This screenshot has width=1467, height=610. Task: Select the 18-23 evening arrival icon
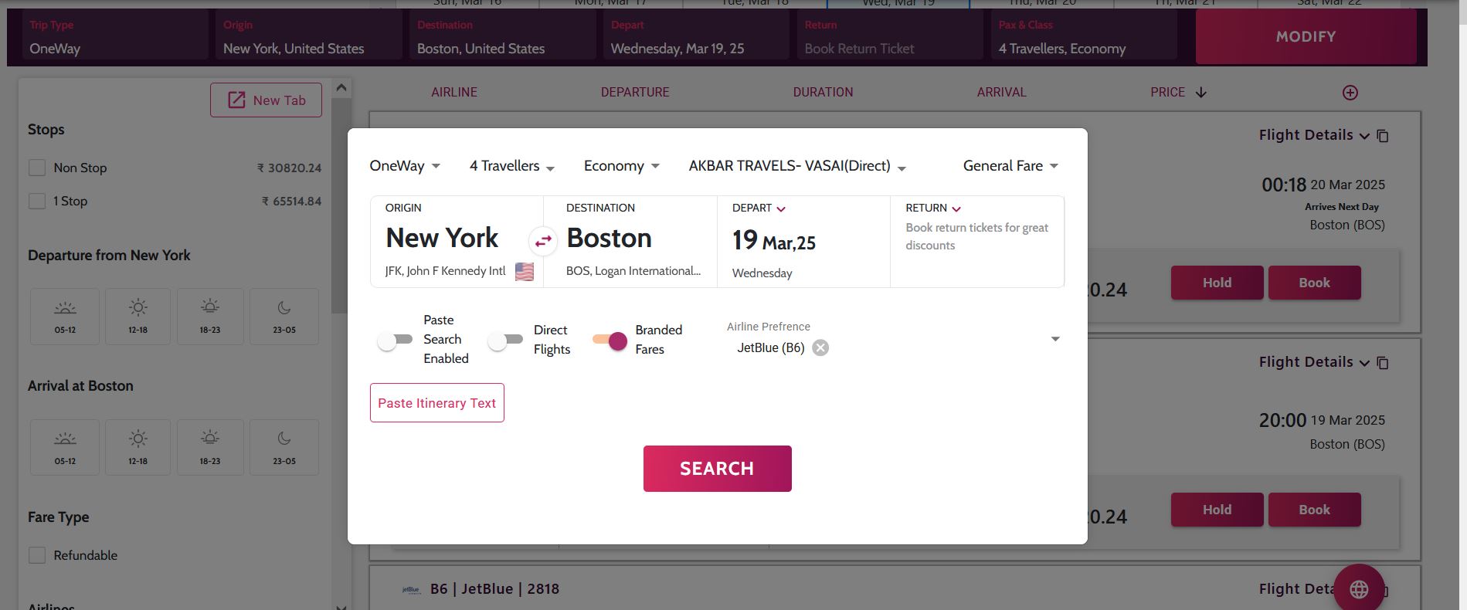pos(209,447)
